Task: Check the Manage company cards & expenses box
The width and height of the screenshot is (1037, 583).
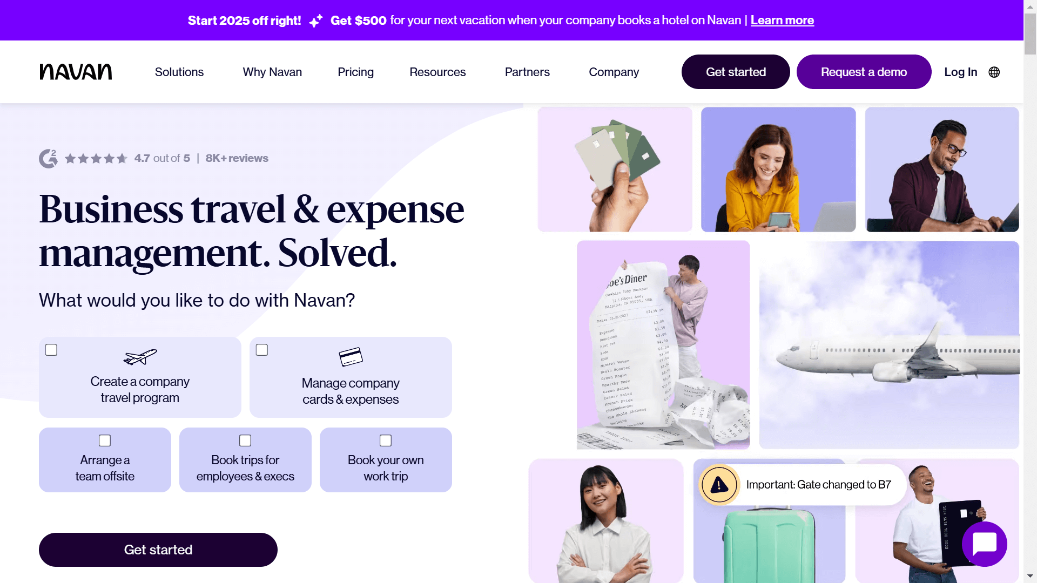Action: [x=262, y=350]
